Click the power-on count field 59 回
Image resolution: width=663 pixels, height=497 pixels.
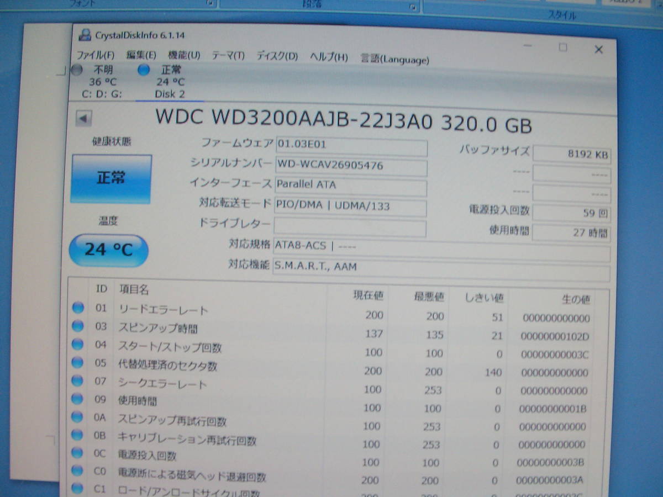point(572,213)
